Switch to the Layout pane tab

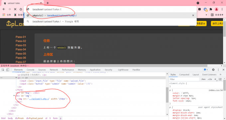196,74
